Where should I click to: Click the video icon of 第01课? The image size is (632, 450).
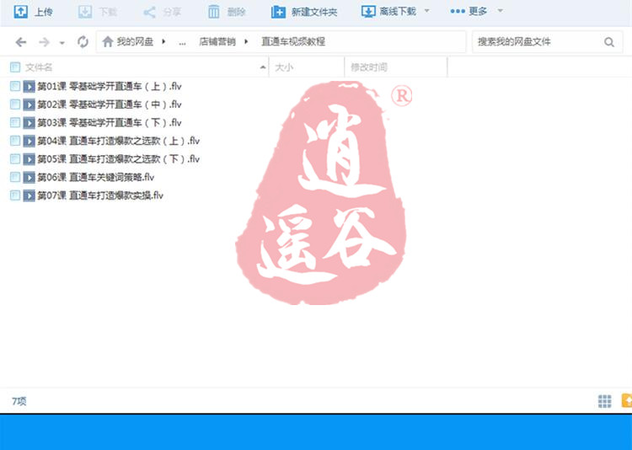click(x=29, y=87)
